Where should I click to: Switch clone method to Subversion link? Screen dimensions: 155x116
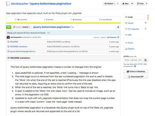(x=129, y=66)
